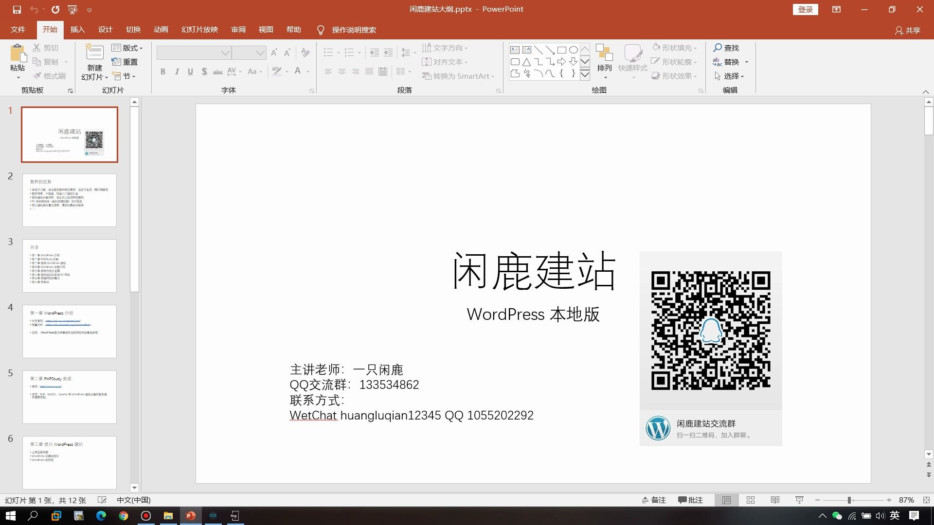The image size is (934, 525).
Task: Select slide 4 thumbnail WordPress intro
Action: (x=70, y=331)
